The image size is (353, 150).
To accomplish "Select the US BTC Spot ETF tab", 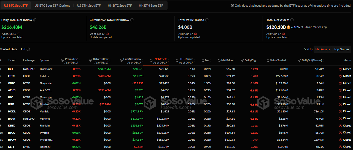I will coord(15,6).
